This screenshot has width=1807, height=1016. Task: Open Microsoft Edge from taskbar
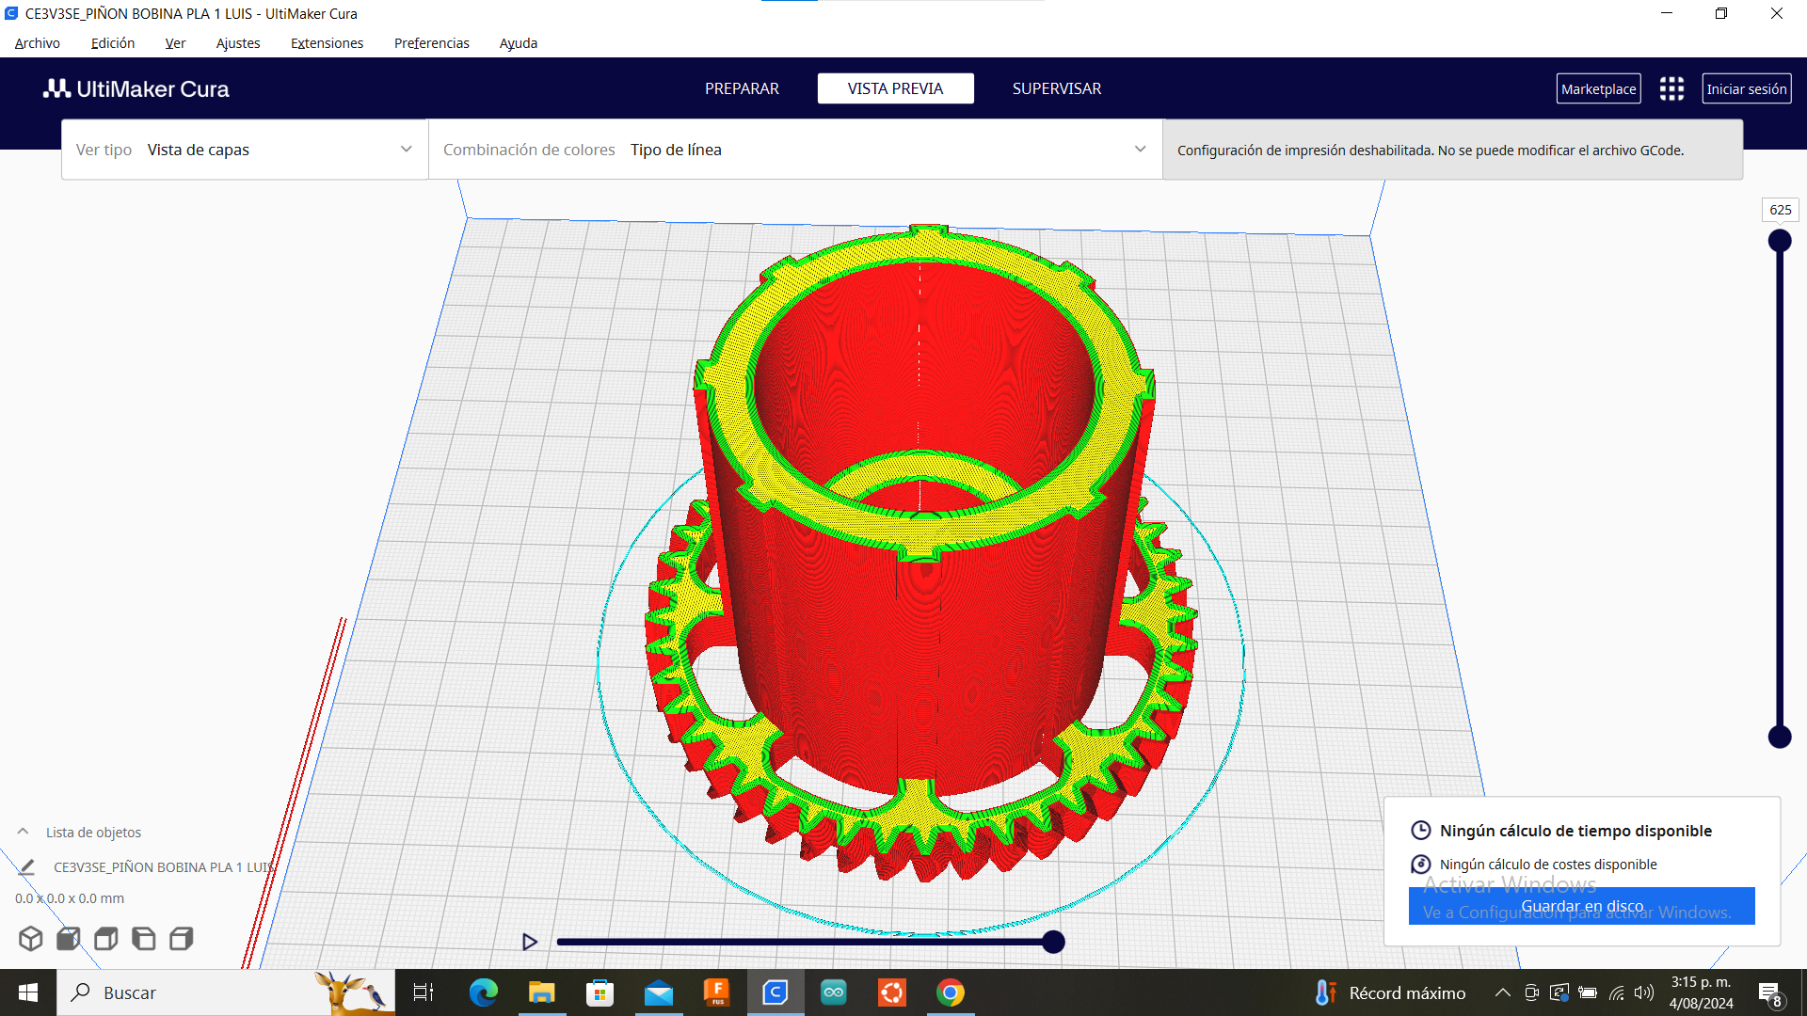[x=484, y=992]
